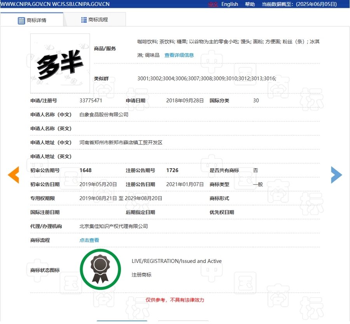Select preliminary announcement date 2019年05月20日

98,184
